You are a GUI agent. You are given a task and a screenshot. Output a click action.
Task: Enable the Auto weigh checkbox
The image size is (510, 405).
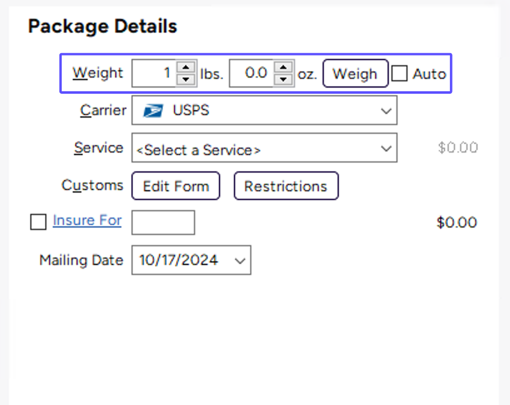[x=399, y=73]
